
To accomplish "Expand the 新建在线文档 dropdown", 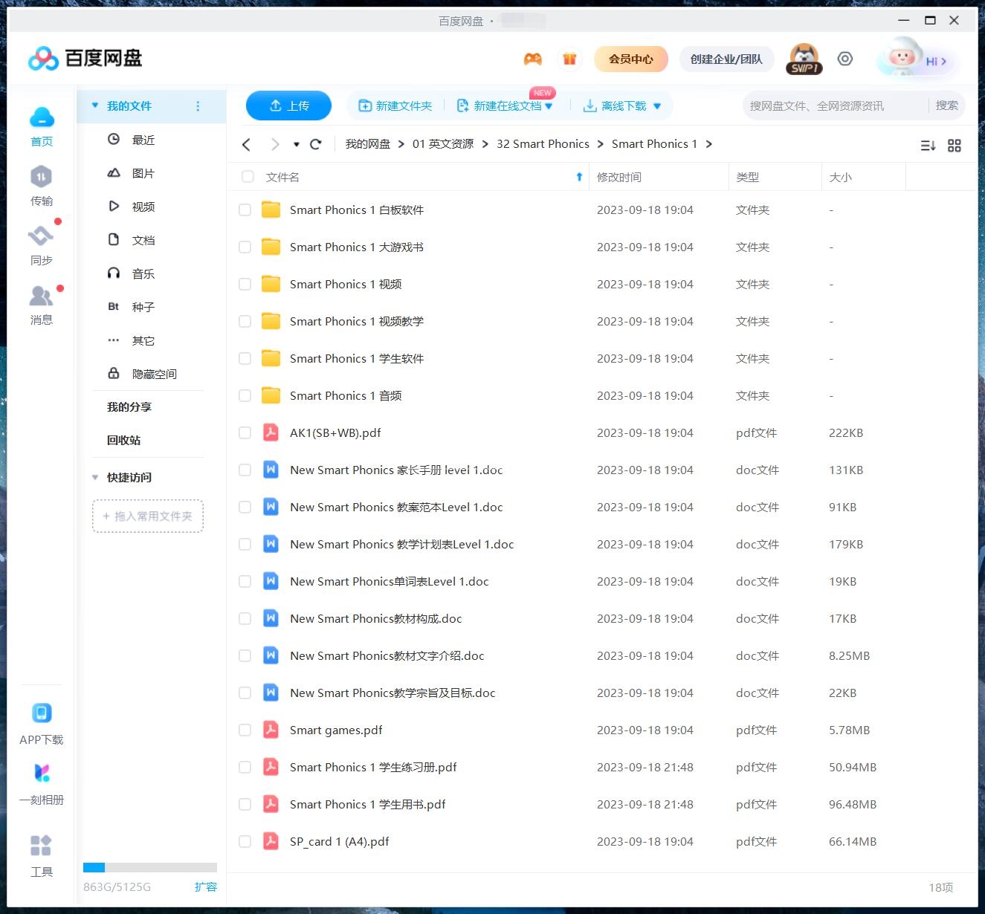I will point(549,106).
